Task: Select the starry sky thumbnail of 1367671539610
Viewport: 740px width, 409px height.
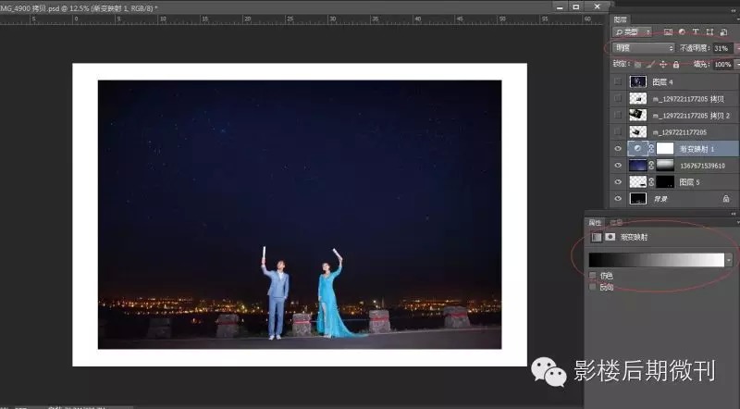Action: pyautogui.click(x=637, y=166)
